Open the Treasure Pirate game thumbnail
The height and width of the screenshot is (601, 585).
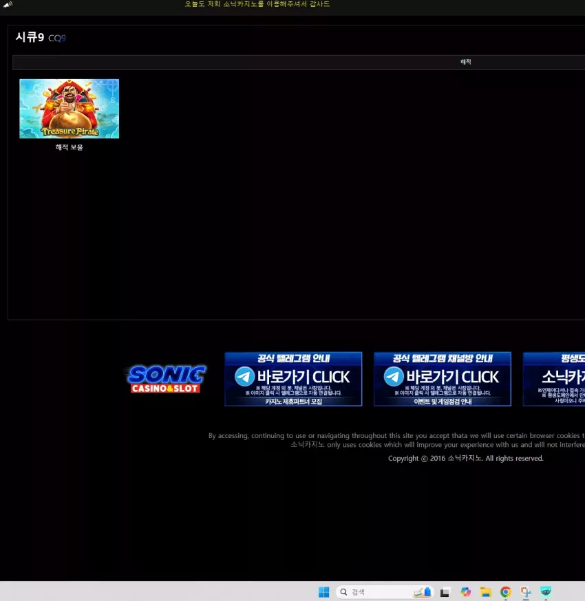tap(69, 109)
